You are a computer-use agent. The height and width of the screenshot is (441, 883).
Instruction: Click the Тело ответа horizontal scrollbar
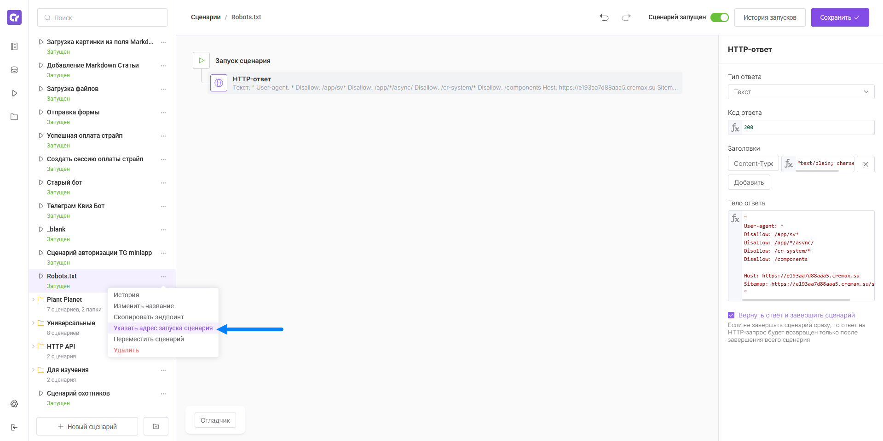point(796,300)
